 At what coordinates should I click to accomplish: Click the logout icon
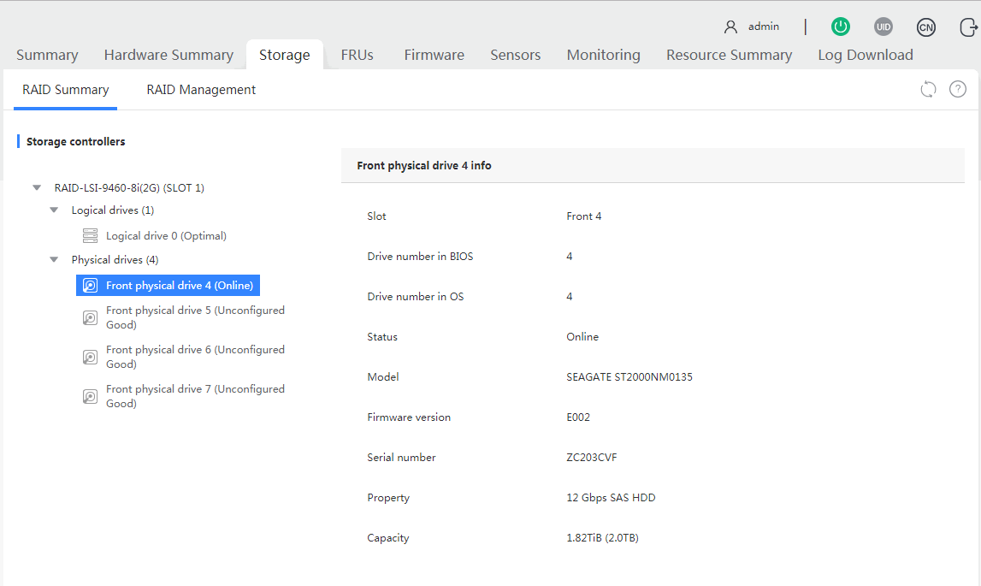point(968,27)
